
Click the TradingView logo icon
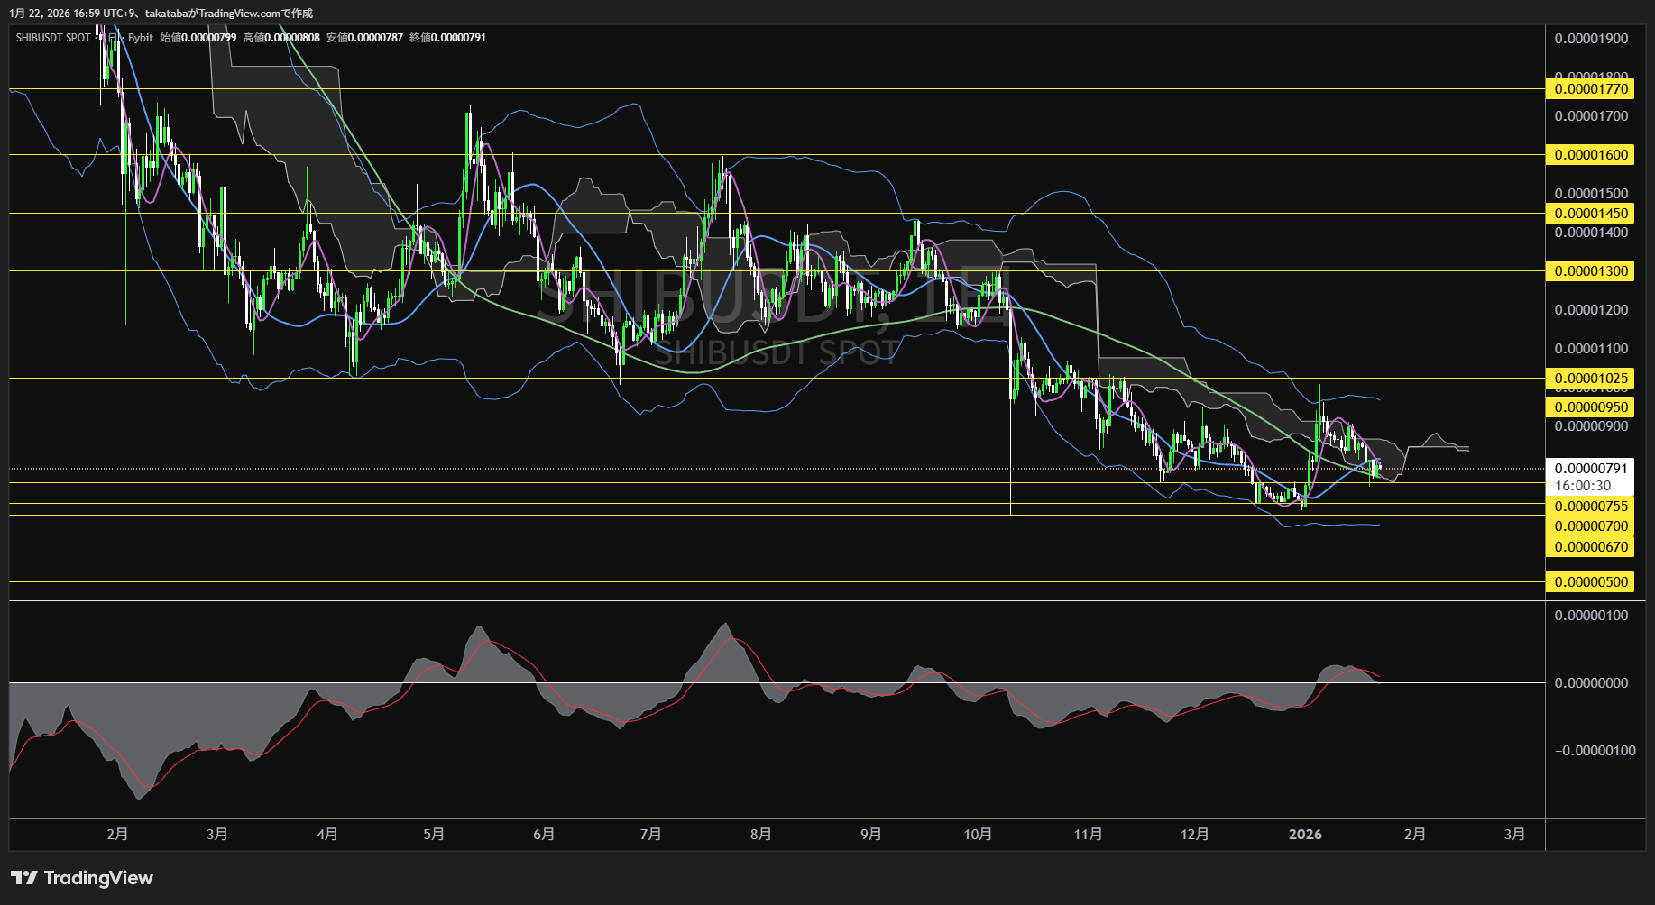24,878
